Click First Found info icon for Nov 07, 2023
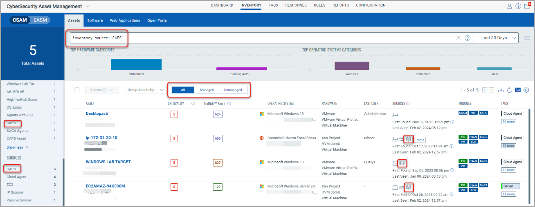The image size is (535, 207). 452,122
